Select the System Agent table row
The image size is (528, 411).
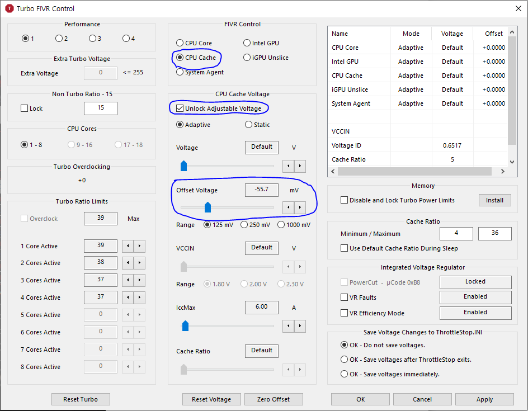(418, 103)
